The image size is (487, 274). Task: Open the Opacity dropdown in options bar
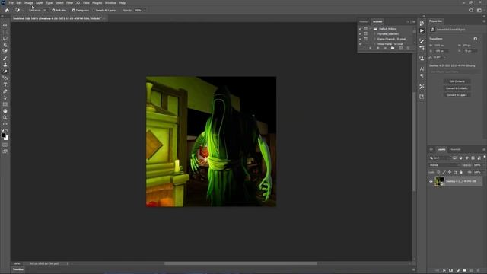pyautogui.click(x=145, y=10)
